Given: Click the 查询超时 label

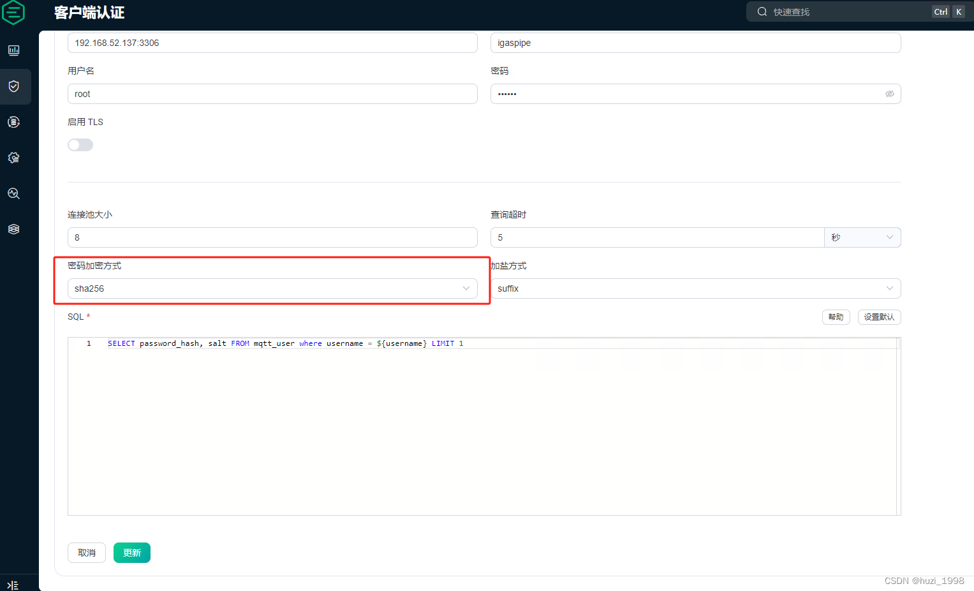Looking at the screenshot, I should 508,214.
